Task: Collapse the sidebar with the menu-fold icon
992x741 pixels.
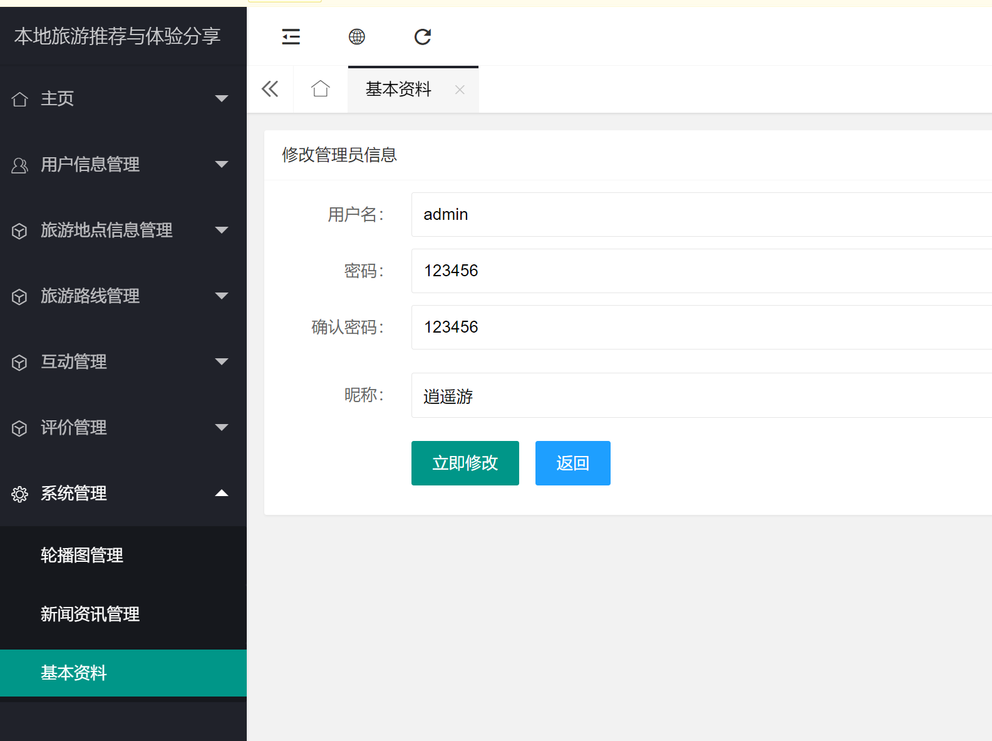Action: click(x=291, y=37)
